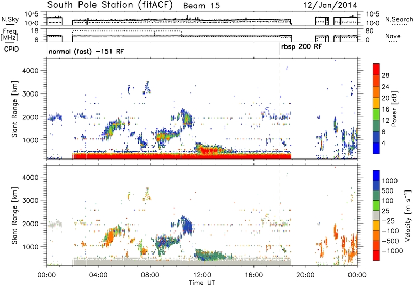Click the '04:00' time tick label
The image size is (413, 286).
[x=98, y=275]
